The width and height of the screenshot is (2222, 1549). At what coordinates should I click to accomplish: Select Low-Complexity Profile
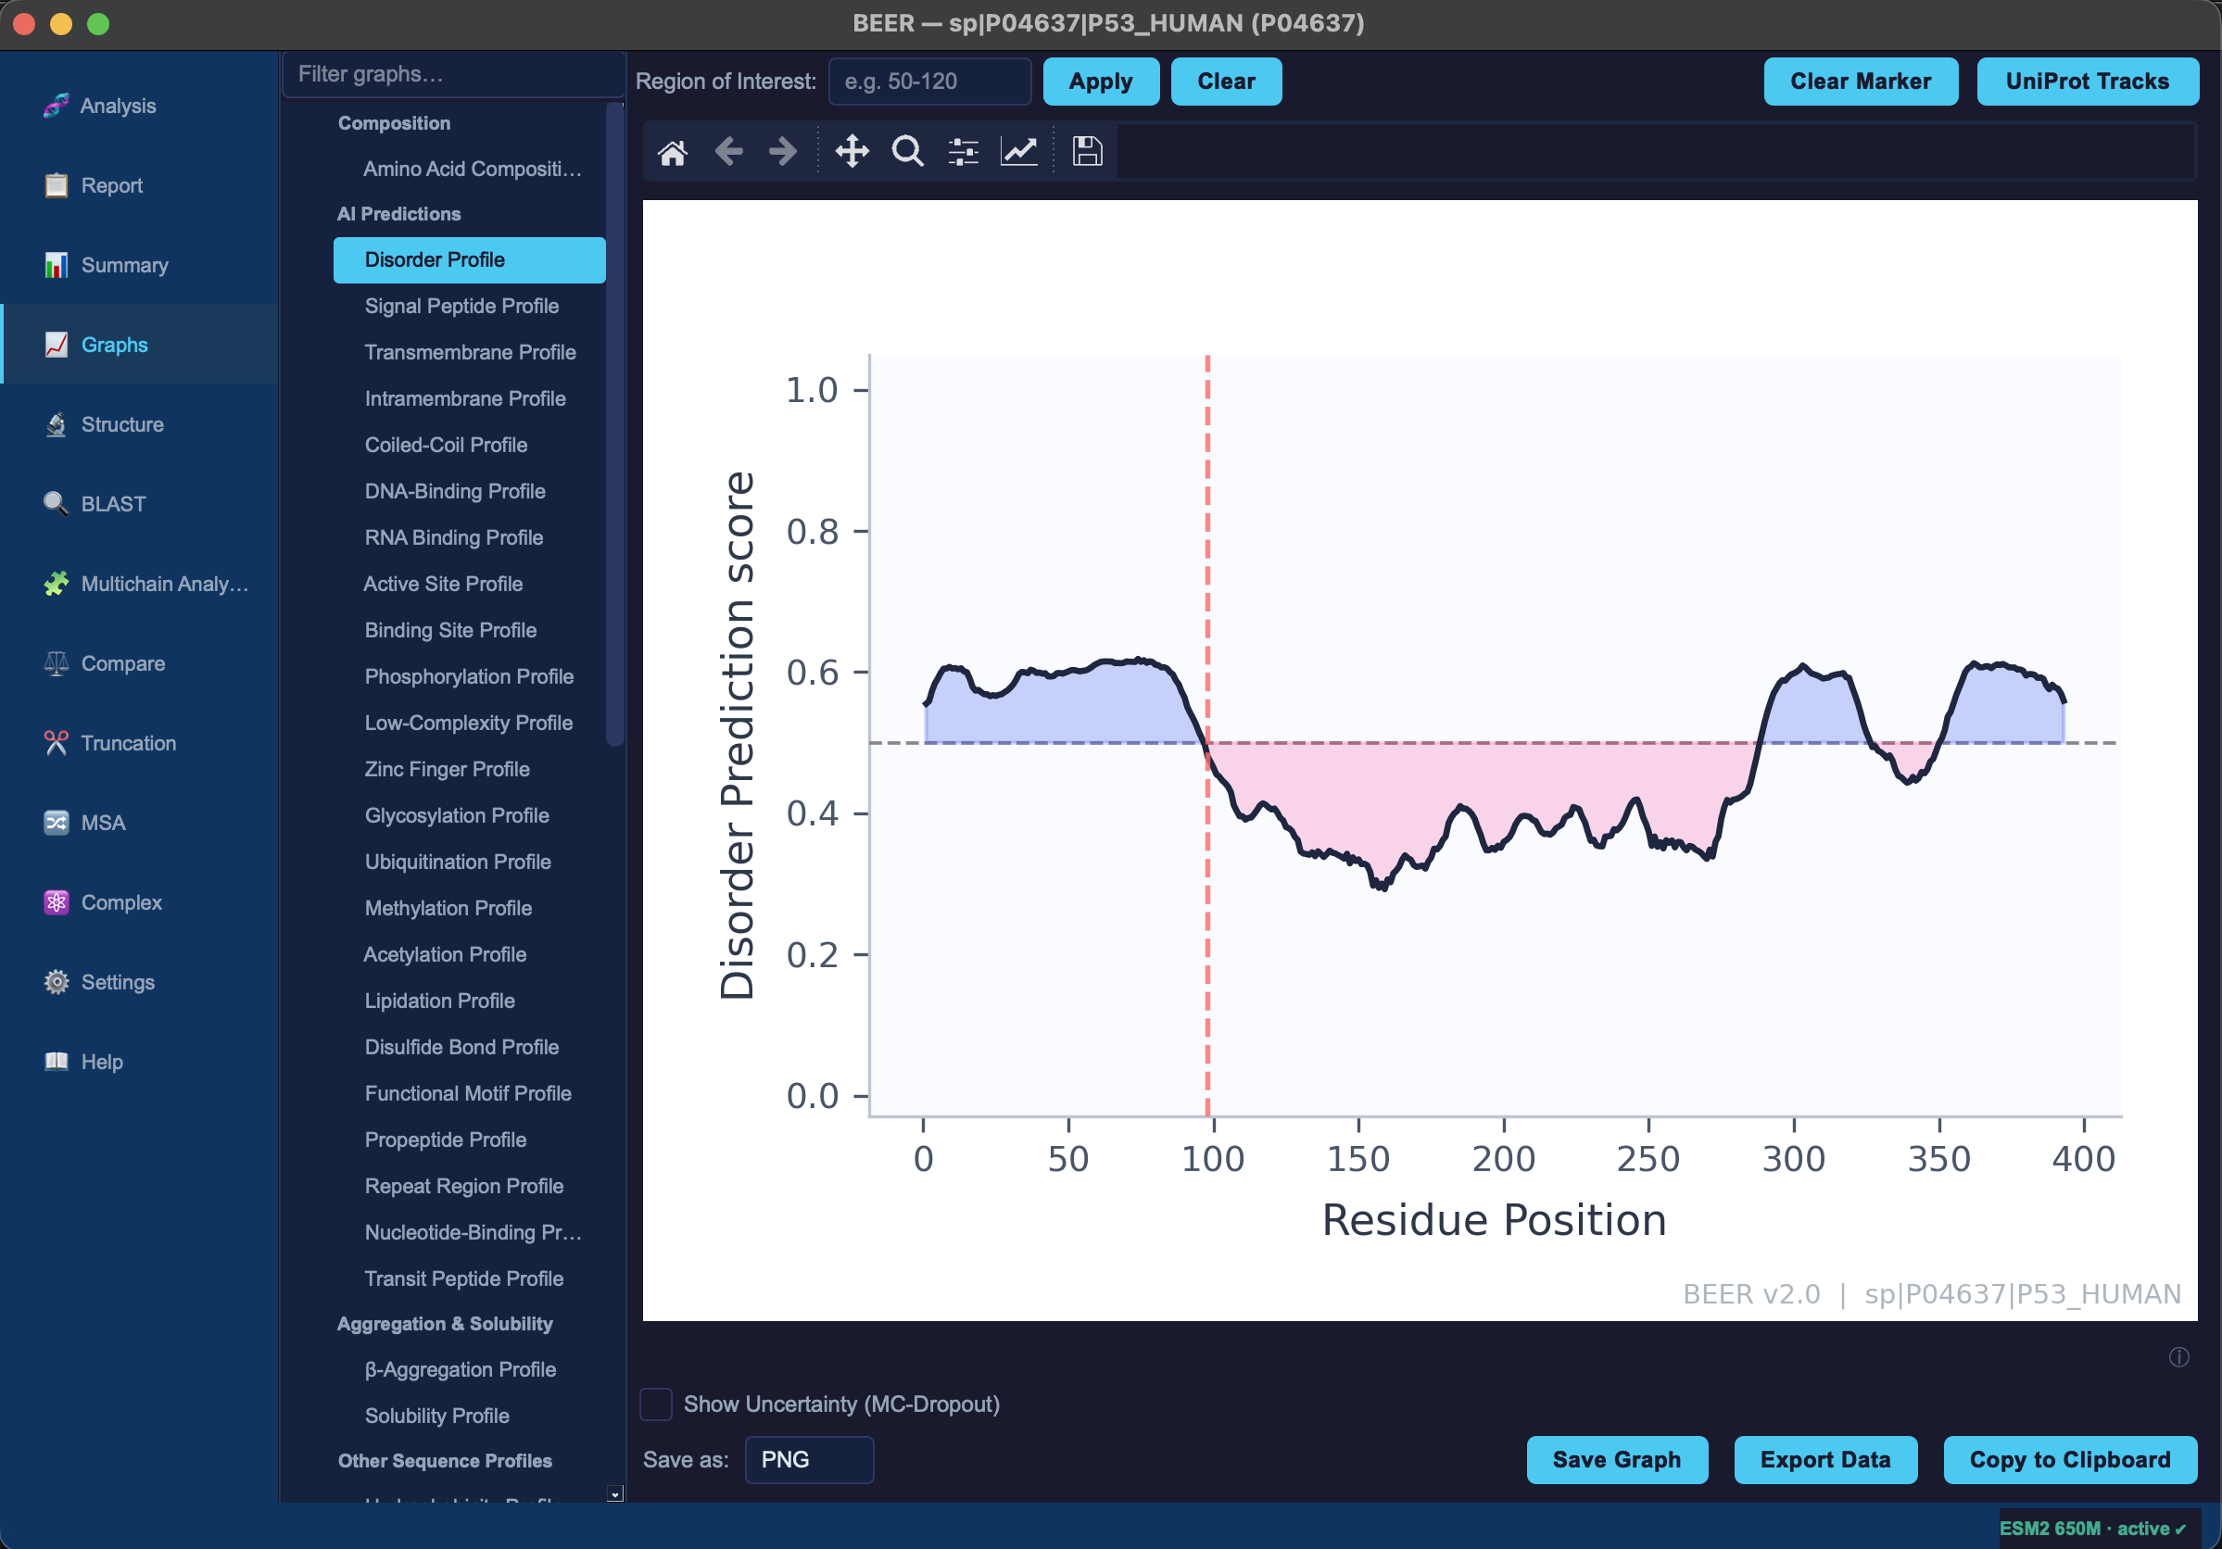click(470, 723)
